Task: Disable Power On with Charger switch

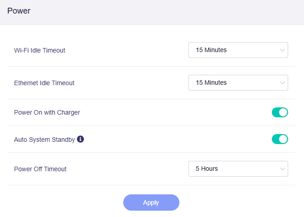Action: tap(280, 112)
